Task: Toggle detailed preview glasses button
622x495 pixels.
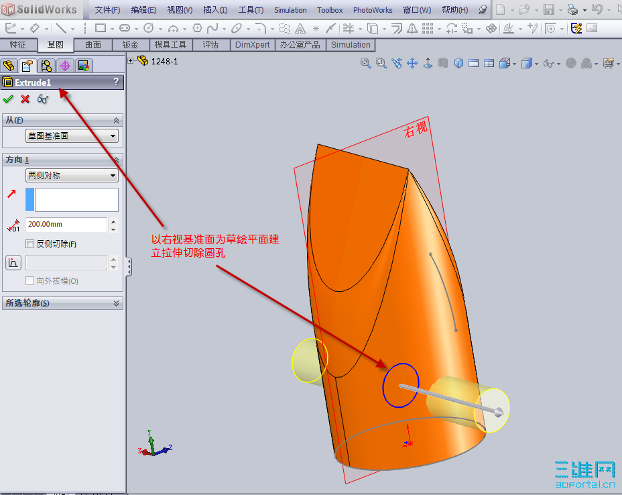Action: point(43,99)
